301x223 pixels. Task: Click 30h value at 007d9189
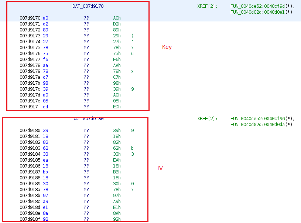tap(117, 184)
